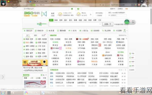Viewport: 152px width, 95px height.
Task: Show more weather with the arrow
Action: 90,14
